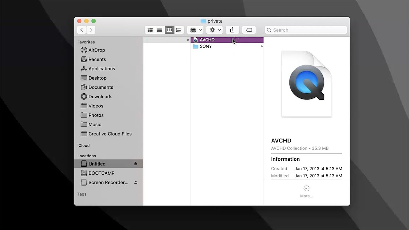Go back with the left chevron button
The width and height of the screenshot is (409, 230).
click(82, 30)
